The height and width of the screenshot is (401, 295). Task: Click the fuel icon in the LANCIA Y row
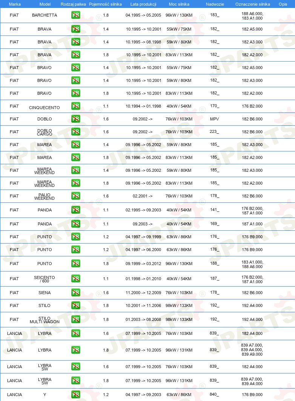(75, 394)
